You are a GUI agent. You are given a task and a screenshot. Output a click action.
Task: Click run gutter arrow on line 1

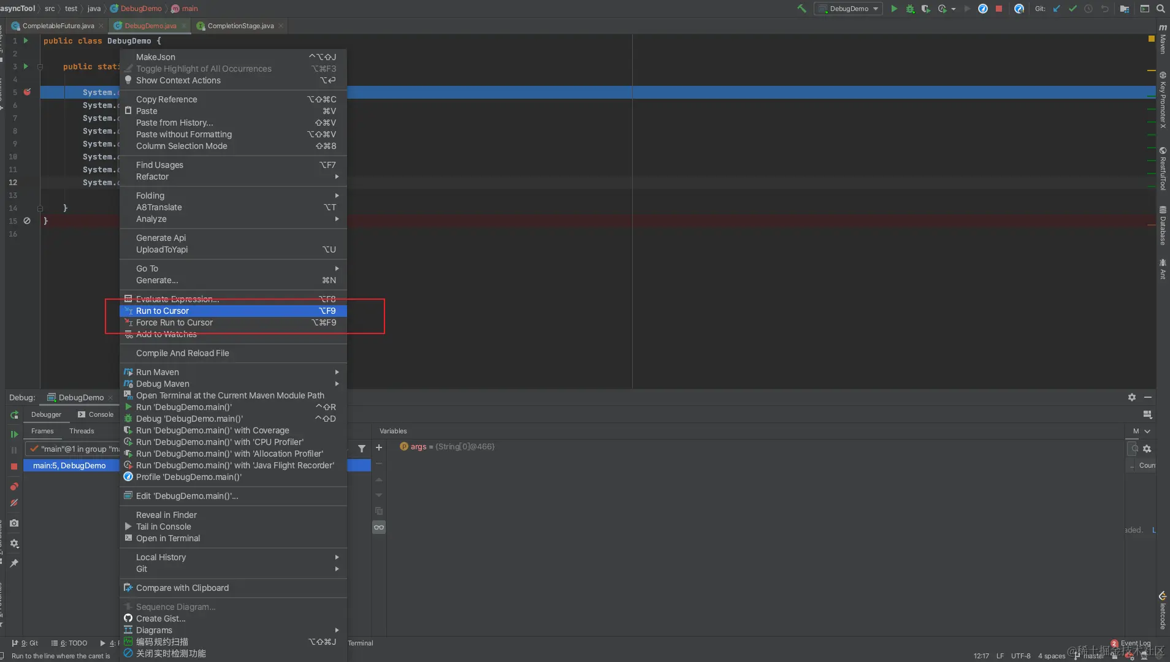tap(26, 40)
